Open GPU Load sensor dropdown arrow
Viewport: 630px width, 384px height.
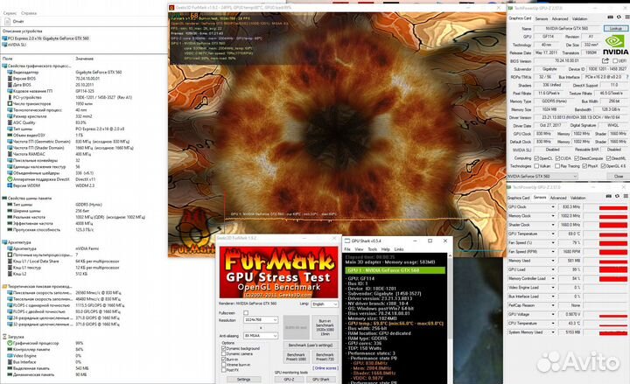[x=553, y=269]
